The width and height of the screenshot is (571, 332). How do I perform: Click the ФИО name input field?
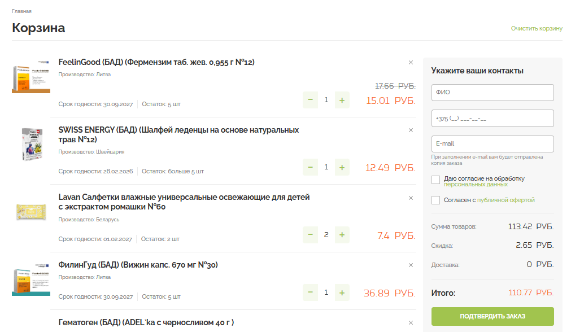(x=492, y=93)
